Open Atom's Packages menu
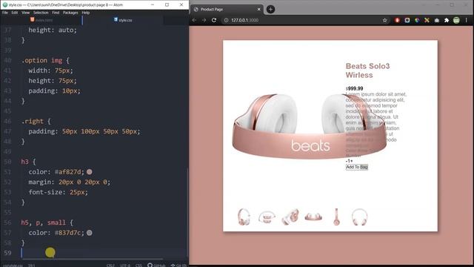Viewport: 474px width, 267px height. click(x=70, y=13)
